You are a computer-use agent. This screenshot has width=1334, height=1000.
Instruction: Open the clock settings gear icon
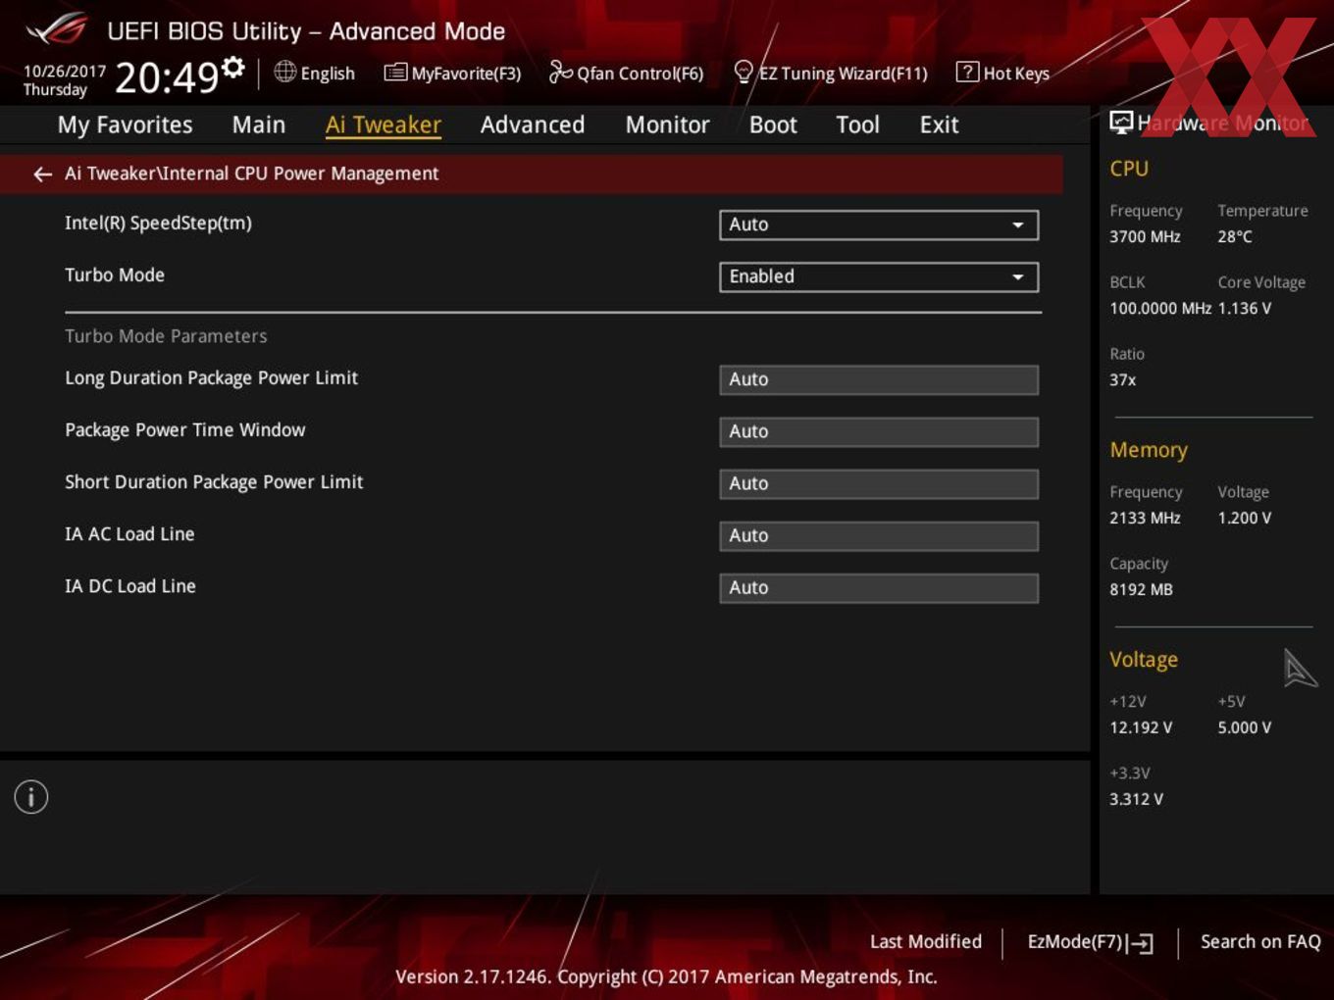[x=232, y=67]
